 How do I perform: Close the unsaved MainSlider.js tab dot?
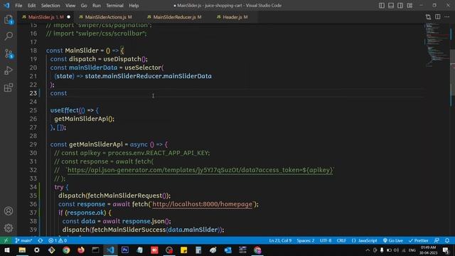[68, 17]
